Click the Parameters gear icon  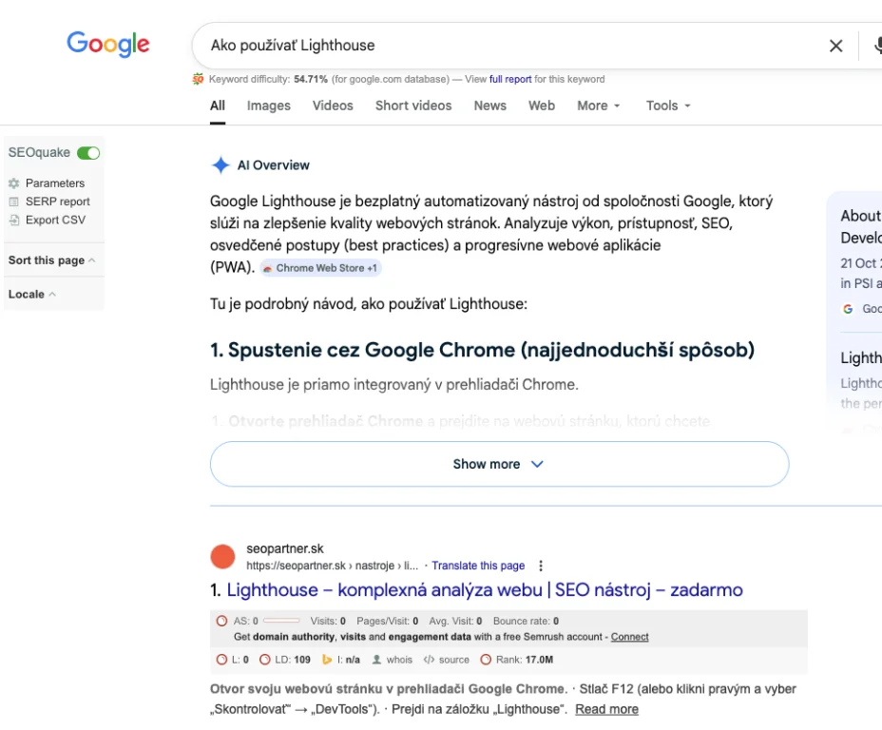coord(14,182)
